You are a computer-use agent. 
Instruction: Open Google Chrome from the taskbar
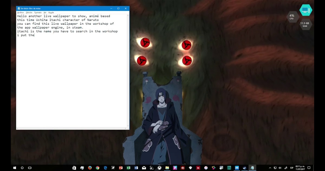point(97,168)
